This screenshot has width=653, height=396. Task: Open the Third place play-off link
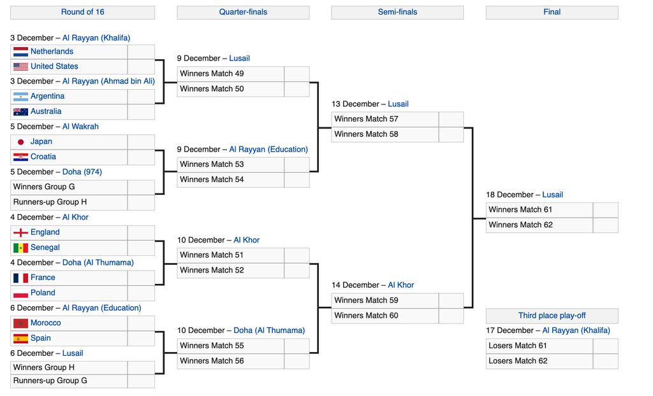click(552, 315)
